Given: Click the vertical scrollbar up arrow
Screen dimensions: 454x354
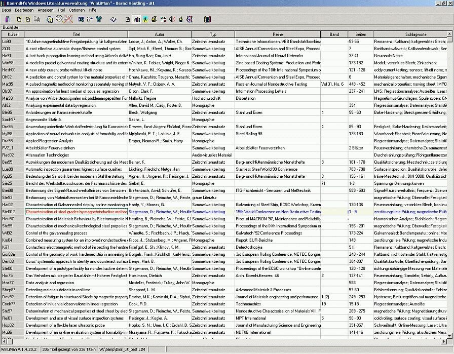Looking at the screenshot, I should [x=449, y=34].
